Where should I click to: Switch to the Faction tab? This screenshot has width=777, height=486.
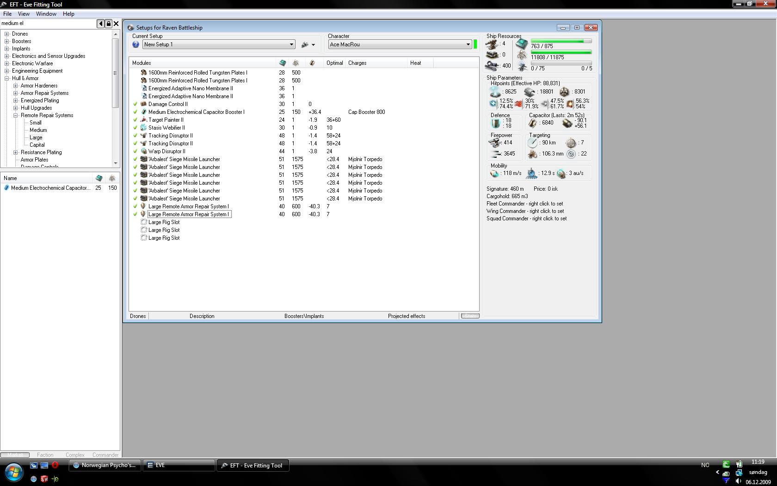[x=45, y=455]
